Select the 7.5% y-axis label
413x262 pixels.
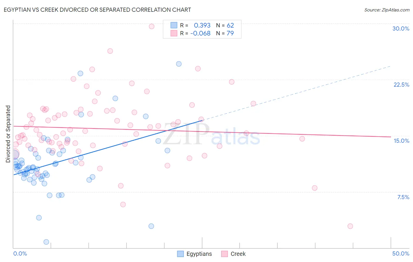(403, 197)
